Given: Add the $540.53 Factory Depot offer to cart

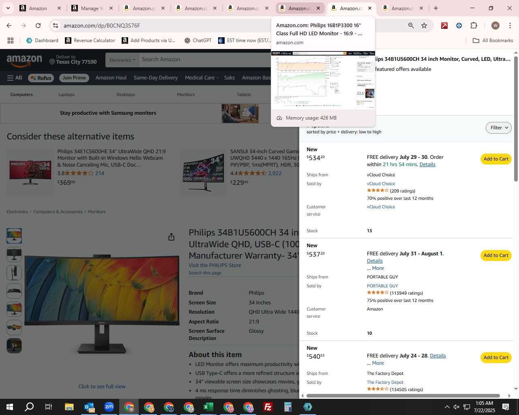Looking at the screenshot, I should tap(496, 357).
